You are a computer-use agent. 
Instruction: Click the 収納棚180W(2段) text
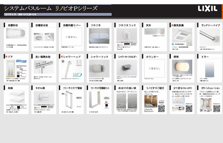(13, 110)
